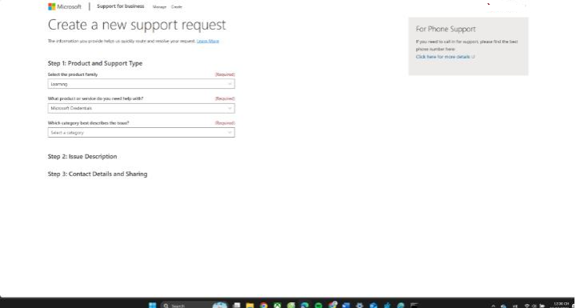
Task: Click the For Phone Support heading
Action: point(446,29)
